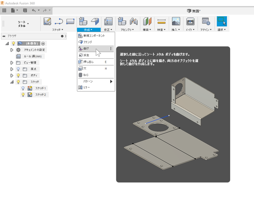This screenshot has width=254, height=209.
Task: Choose ねじ from the create menu
Action: point(96,75)
